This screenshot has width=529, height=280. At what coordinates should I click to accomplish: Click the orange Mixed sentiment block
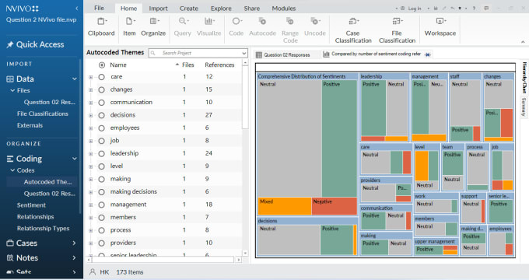coord(285,206)
